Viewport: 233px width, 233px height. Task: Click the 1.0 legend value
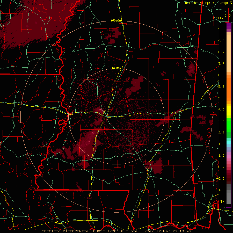[221, 156]
